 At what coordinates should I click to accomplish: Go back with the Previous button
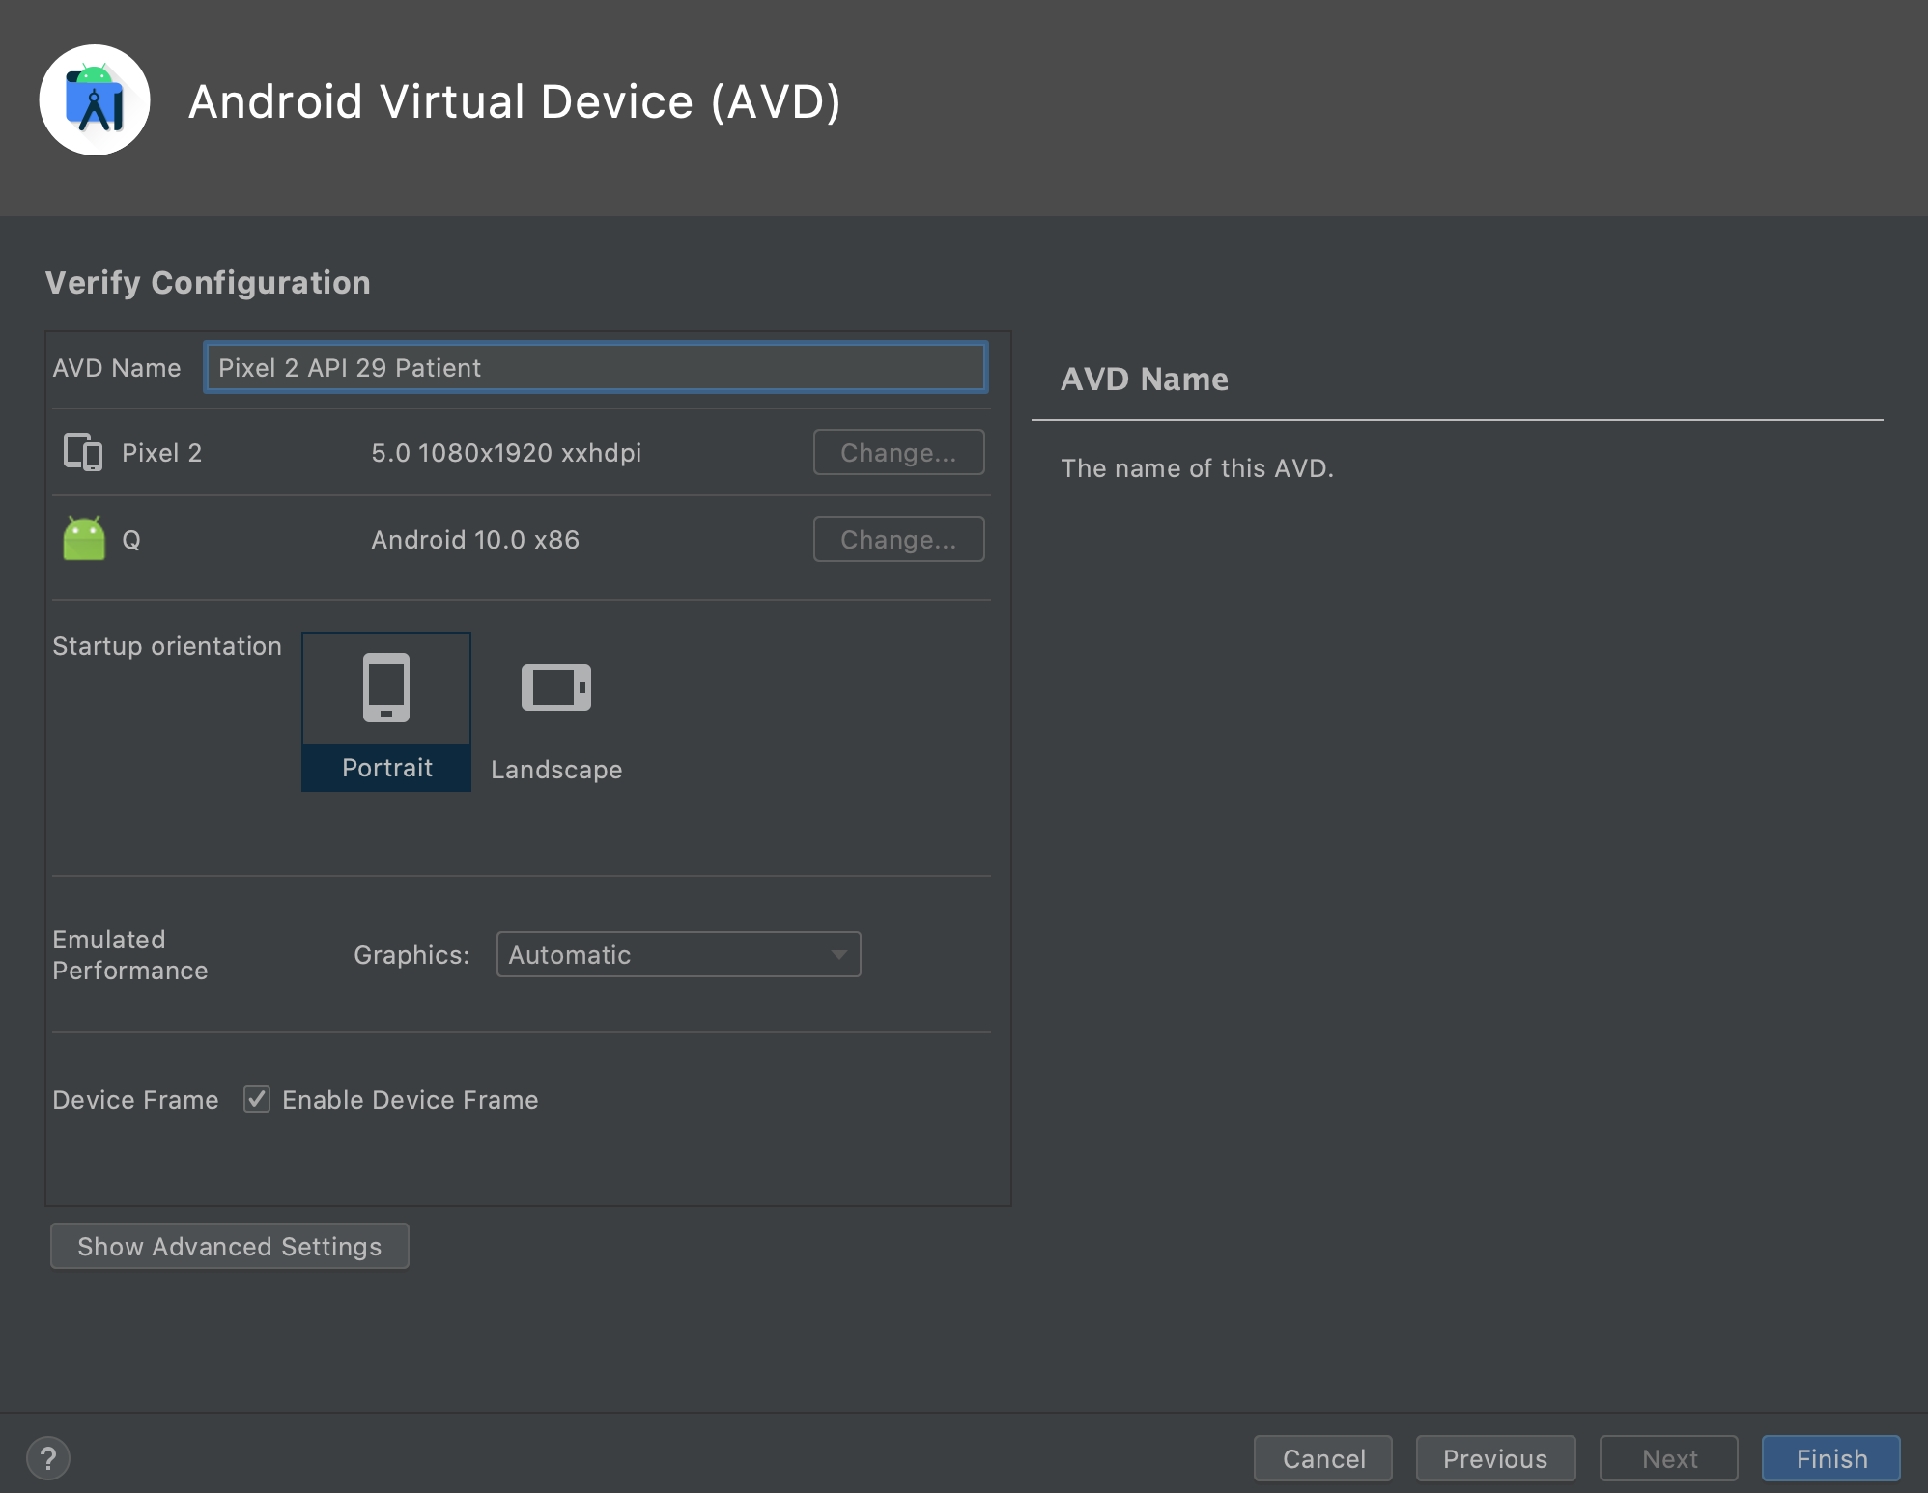coord(1495,1458)
